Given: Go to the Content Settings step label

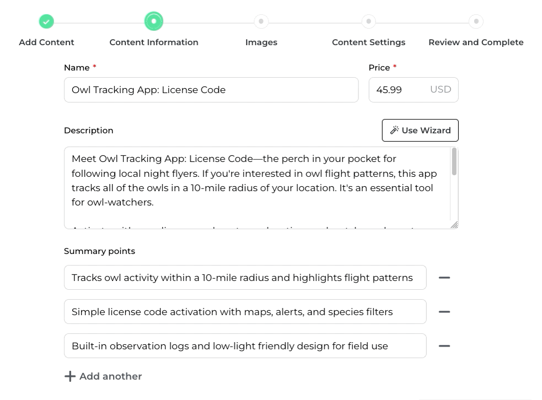Looking at the screenshot, I should point(368,42).
